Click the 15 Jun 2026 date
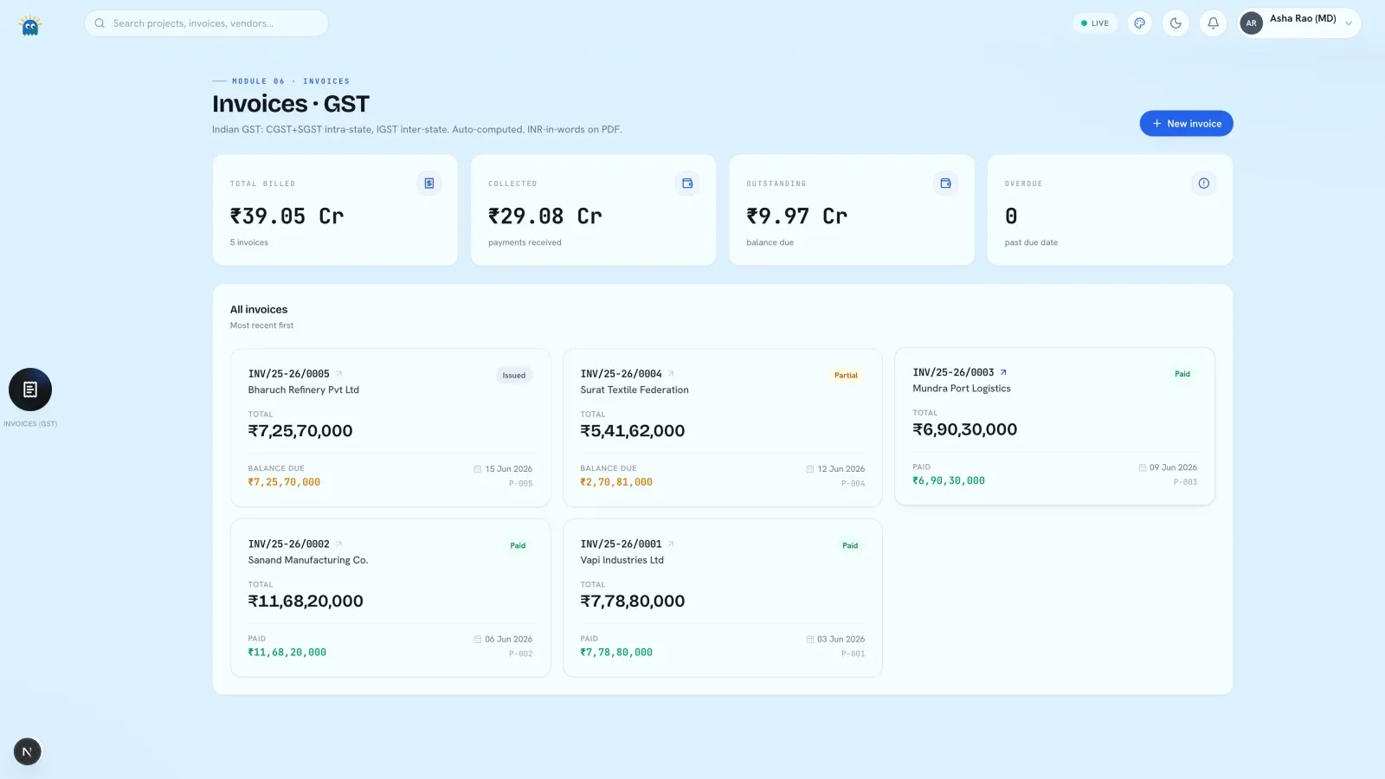Viewport: 1385px width, 779px height. coord(509,469)
